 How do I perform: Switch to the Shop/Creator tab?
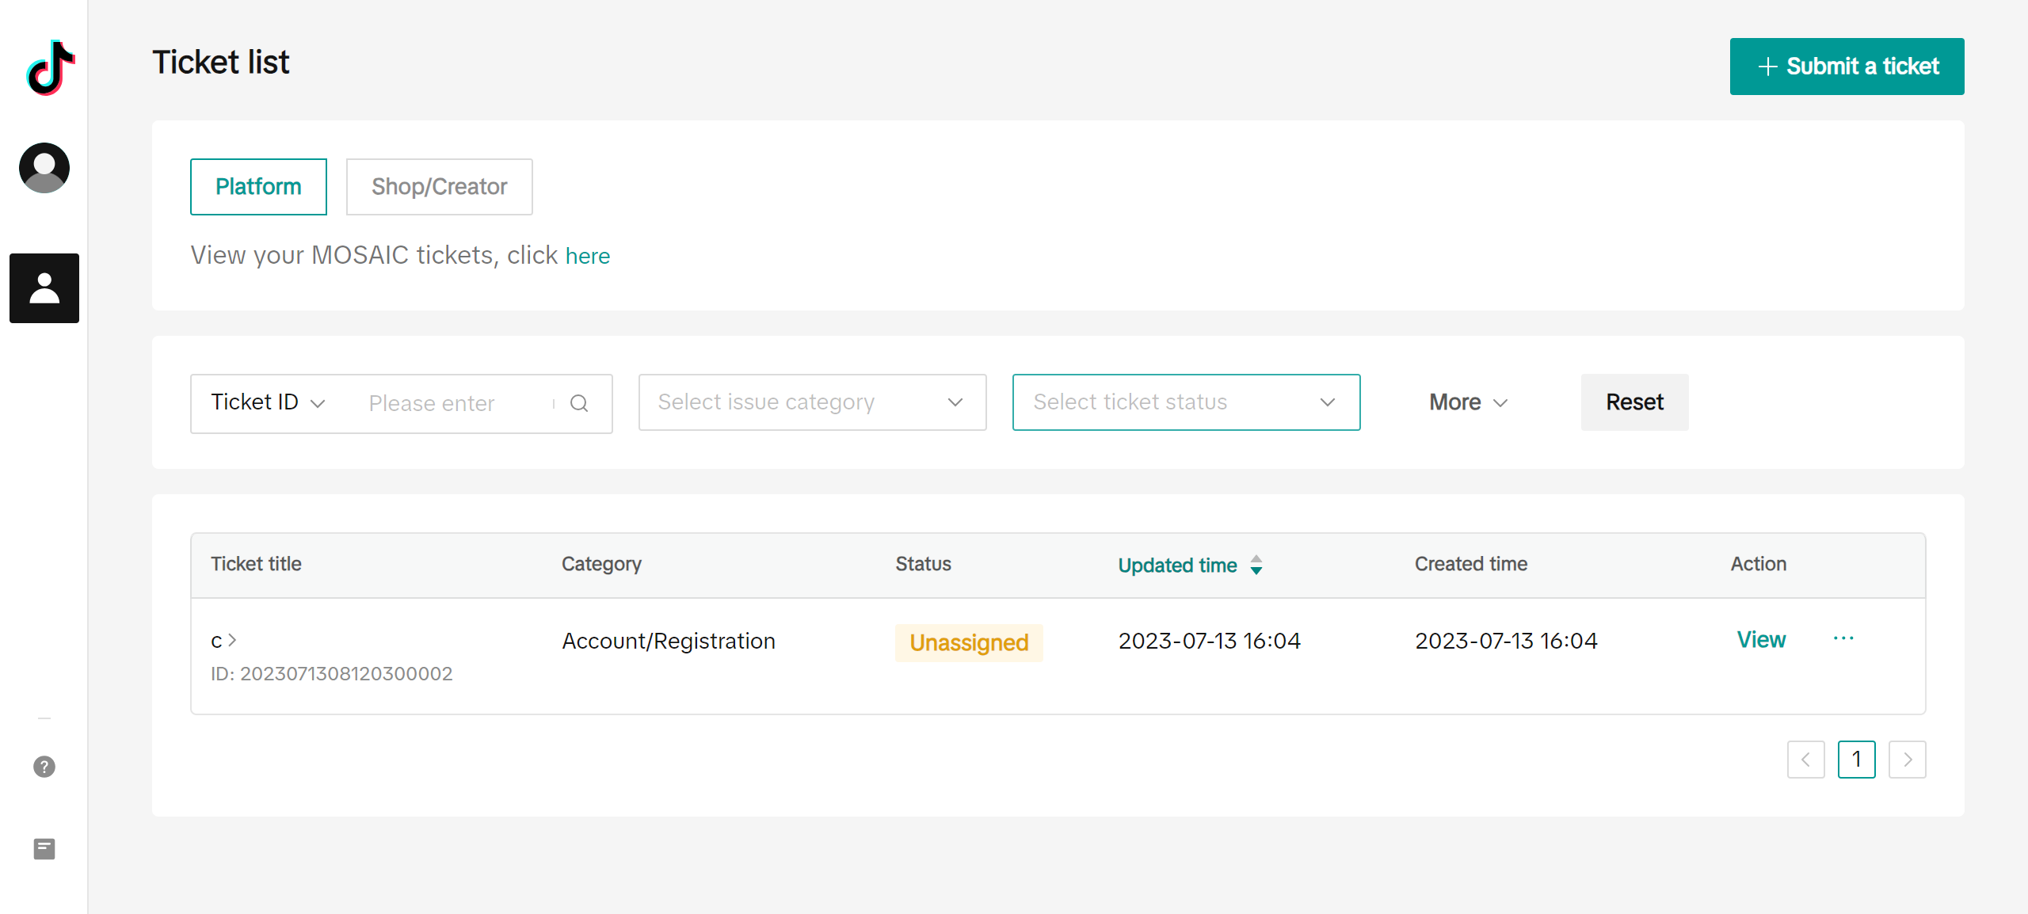[x=440, y=187]
